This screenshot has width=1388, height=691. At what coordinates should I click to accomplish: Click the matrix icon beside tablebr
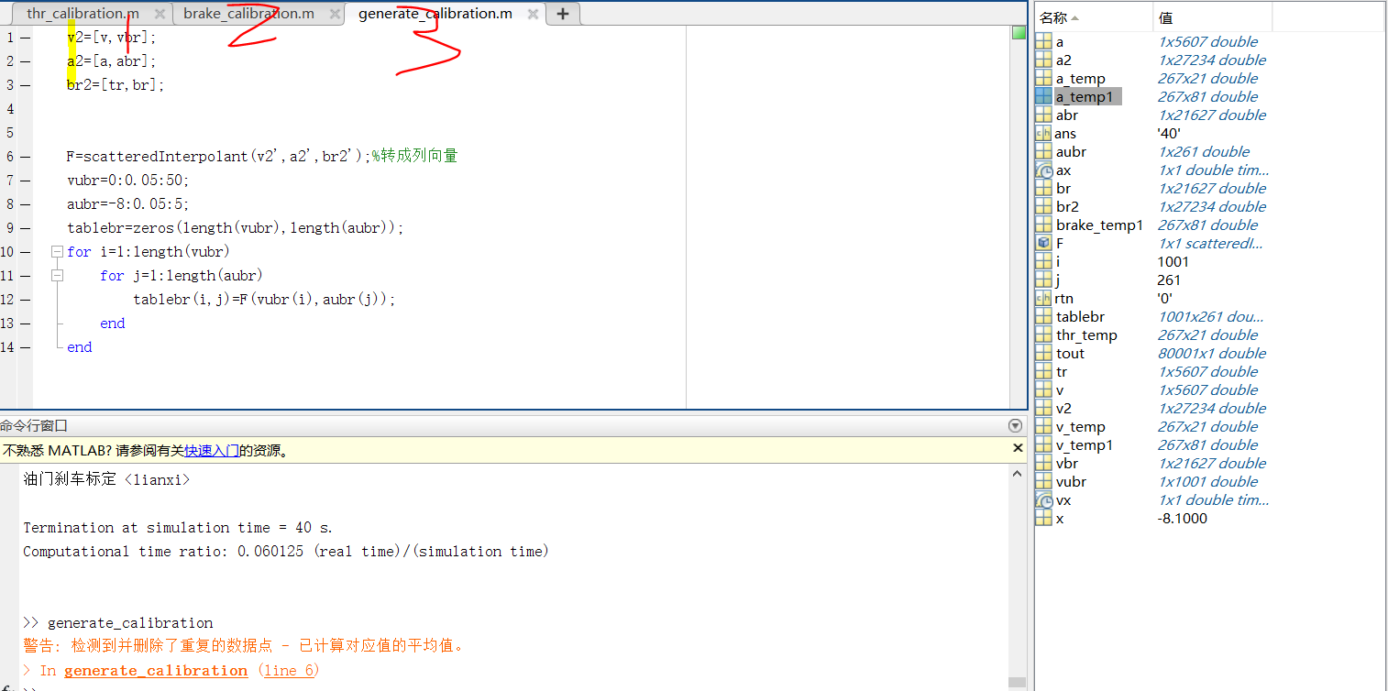point(1043,316)
